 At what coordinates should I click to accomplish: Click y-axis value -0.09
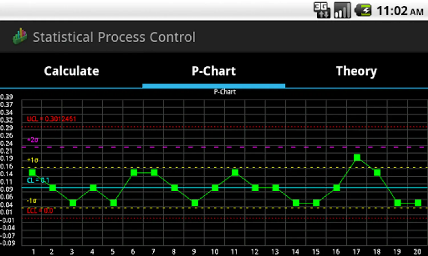[7, 243]
